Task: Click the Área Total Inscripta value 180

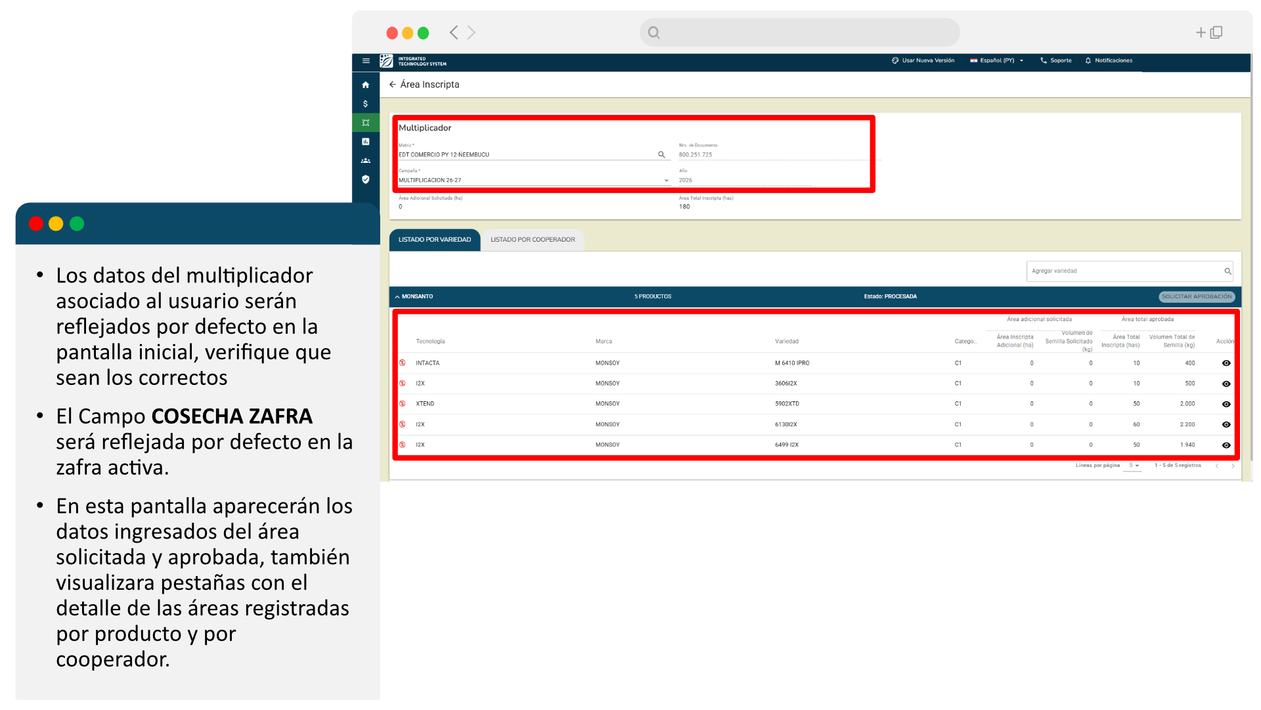Action: coord(684,207)
